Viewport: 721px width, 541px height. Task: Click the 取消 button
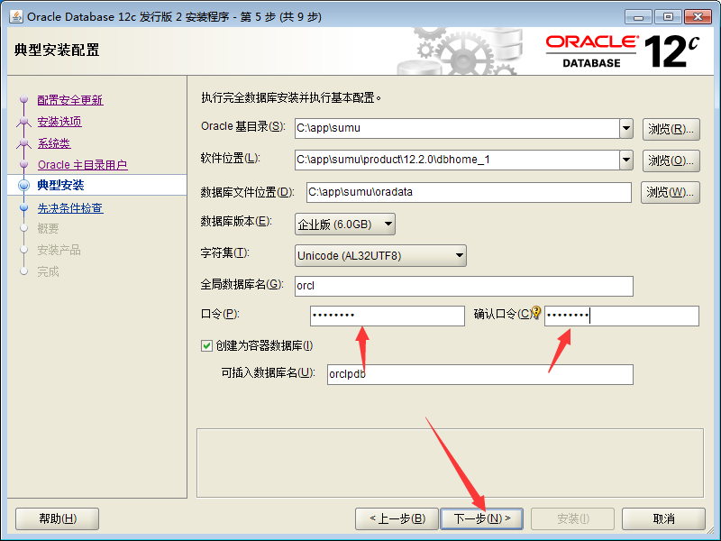click(663, 518)
